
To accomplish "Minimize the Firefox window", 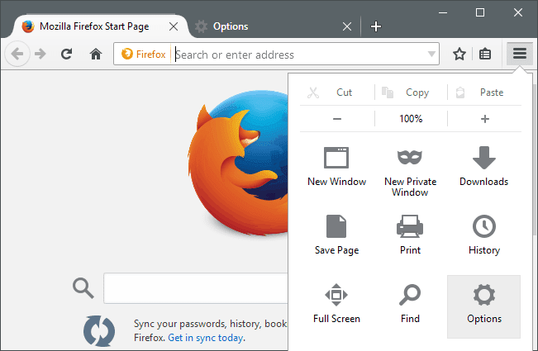I will click(443, 12).
